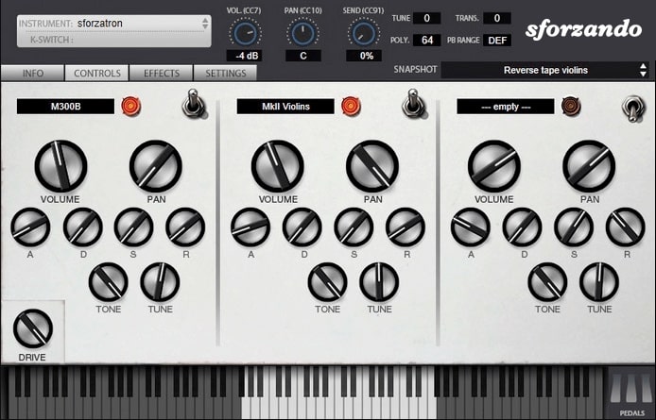656x420 pixels.
Task: Click the MkII Violins tune knob
Action: (x=379, y=282)
